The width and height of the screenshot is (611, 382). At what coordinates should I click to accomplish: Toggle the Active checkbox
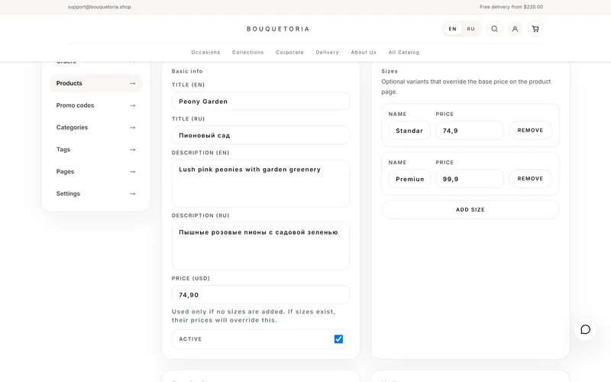(338, 339)
